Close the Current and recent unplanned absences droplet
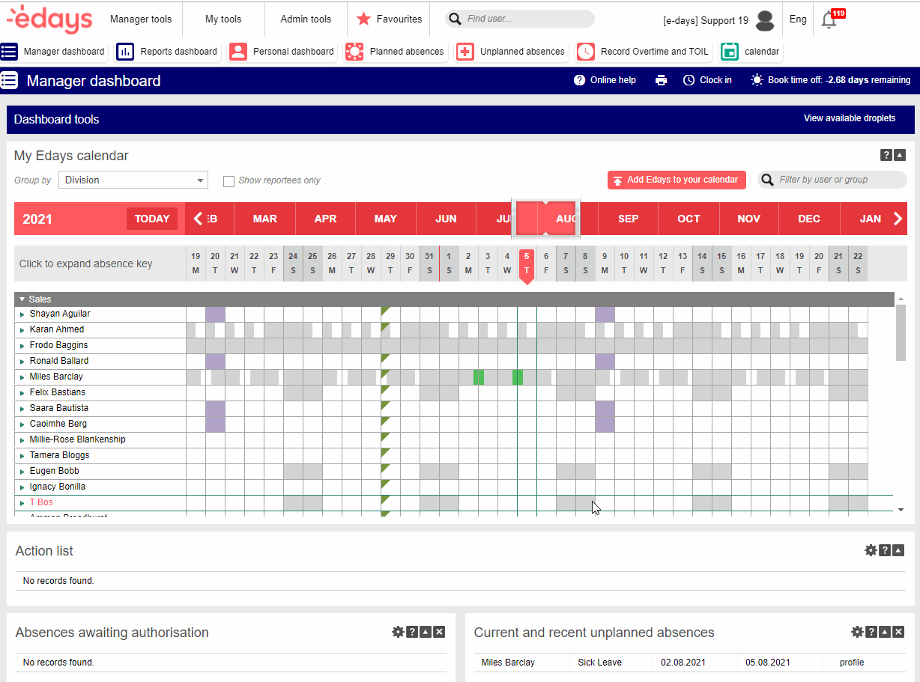This screenshot has width=920, height=682. tap(898, 632)
